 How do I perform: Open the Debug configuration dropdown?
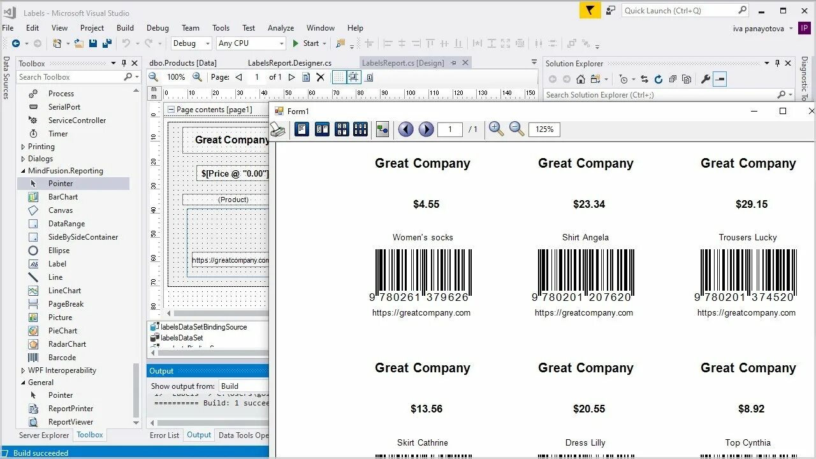tap(191, 43)
